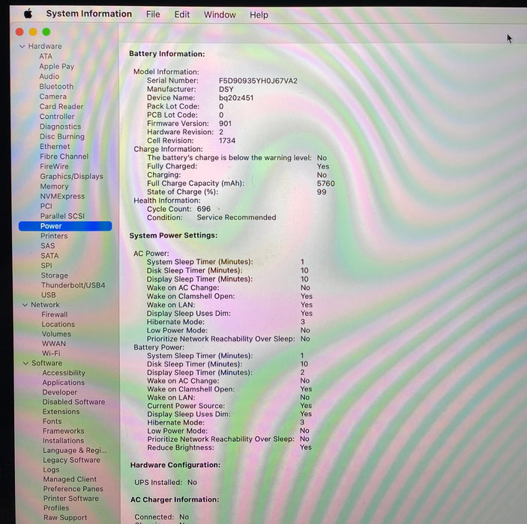Select Ethernet in the sidebar

coord(55,147)
